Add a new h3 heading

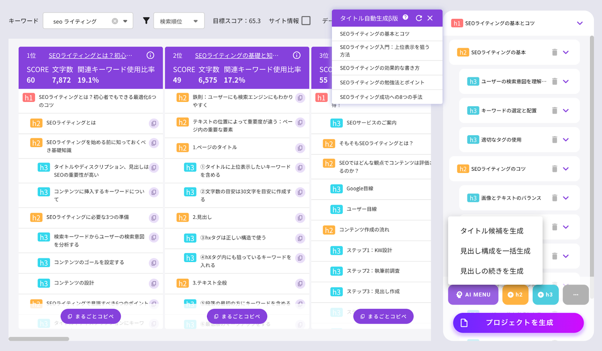[x=546, y=295]
